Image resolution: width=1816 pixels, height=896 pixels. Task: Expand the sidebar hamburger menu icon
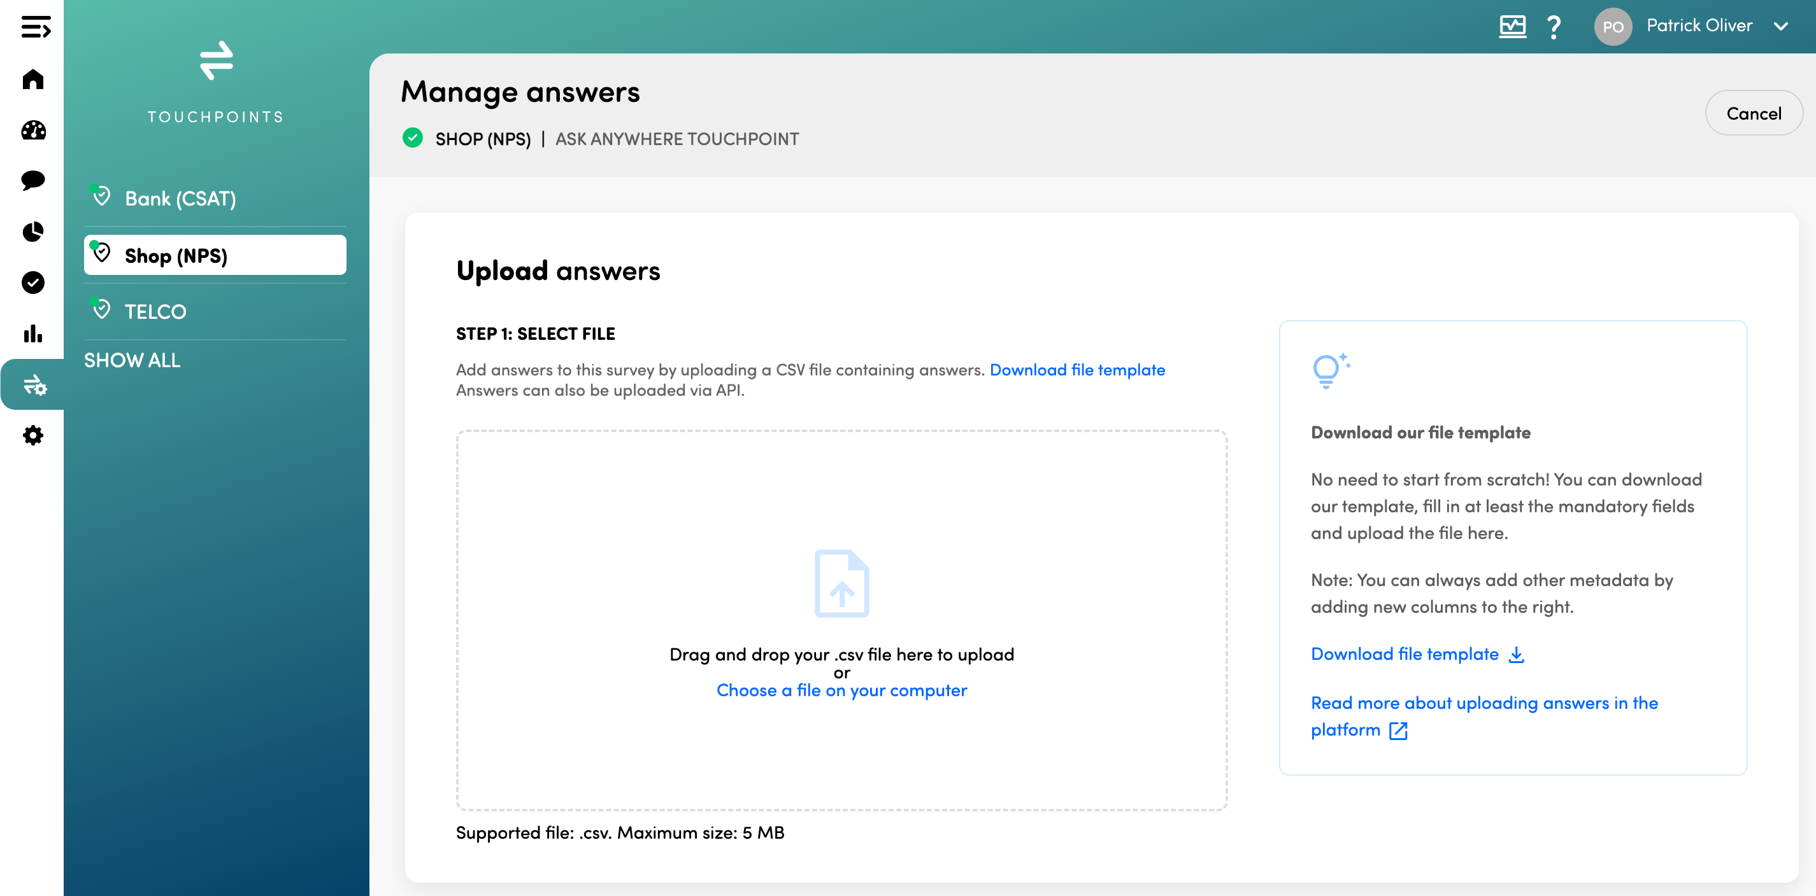point(35,28)
